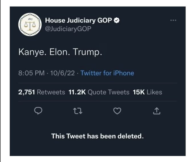Screen dimensions: 194x162
Task: Tap the share upload icon
Action: 157,111
